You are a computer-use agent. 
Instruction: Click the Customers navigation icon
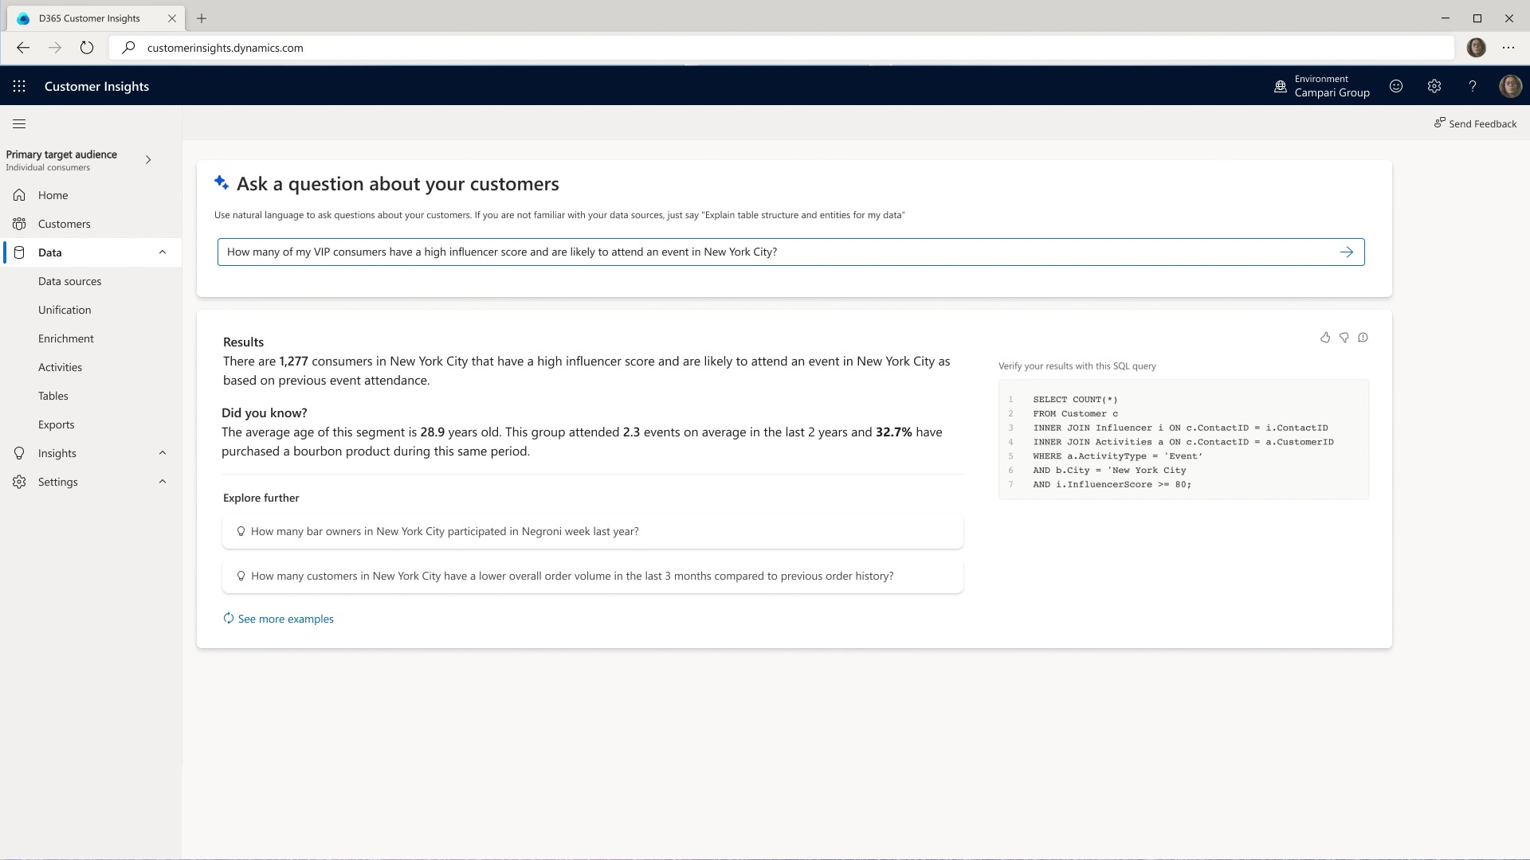pos(19,224)
